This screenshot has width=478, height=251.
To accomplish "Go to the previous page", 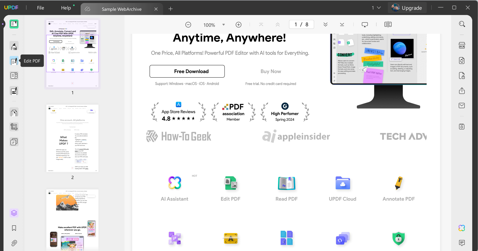I will 278,24.
